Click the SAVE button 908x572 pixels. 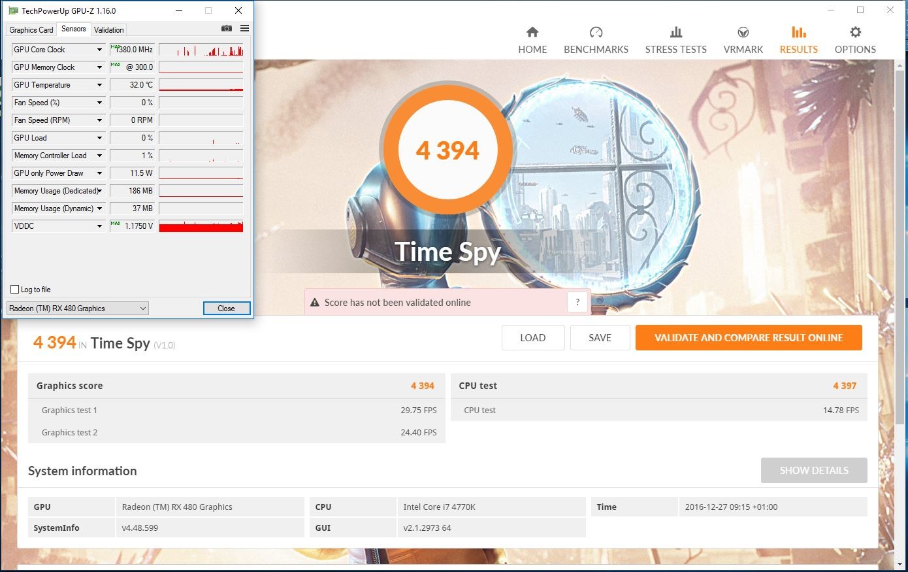(600, 338)
